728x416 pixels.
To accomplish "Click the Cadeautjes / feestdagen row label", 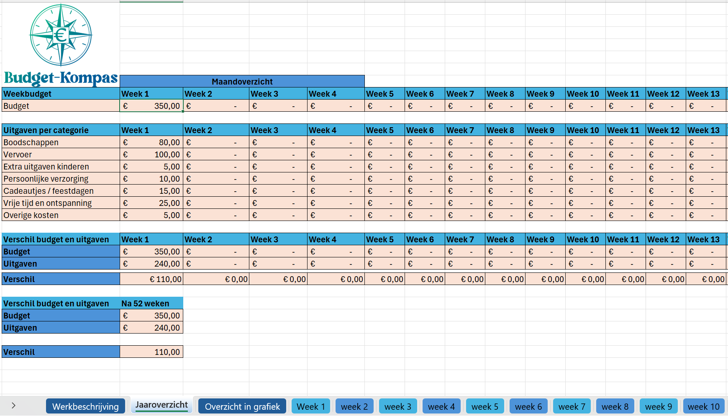I will (49, 191).
